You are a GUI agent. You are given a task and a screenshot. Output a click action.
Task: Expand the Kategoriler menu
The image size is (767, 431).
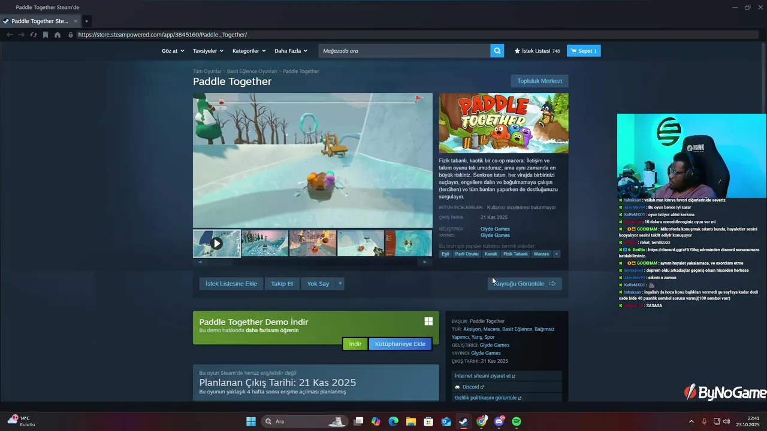tap(249, 51)
